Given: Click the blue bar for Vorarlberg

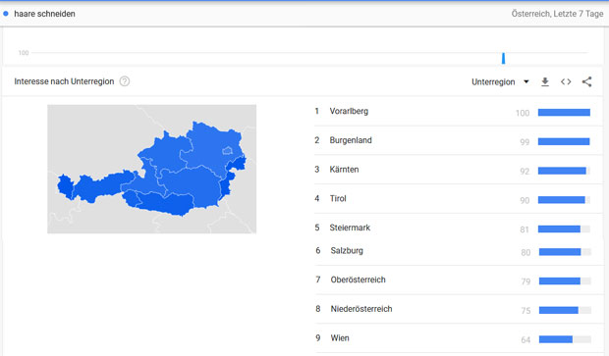Looking at the screenshot, I should point(564,113).
